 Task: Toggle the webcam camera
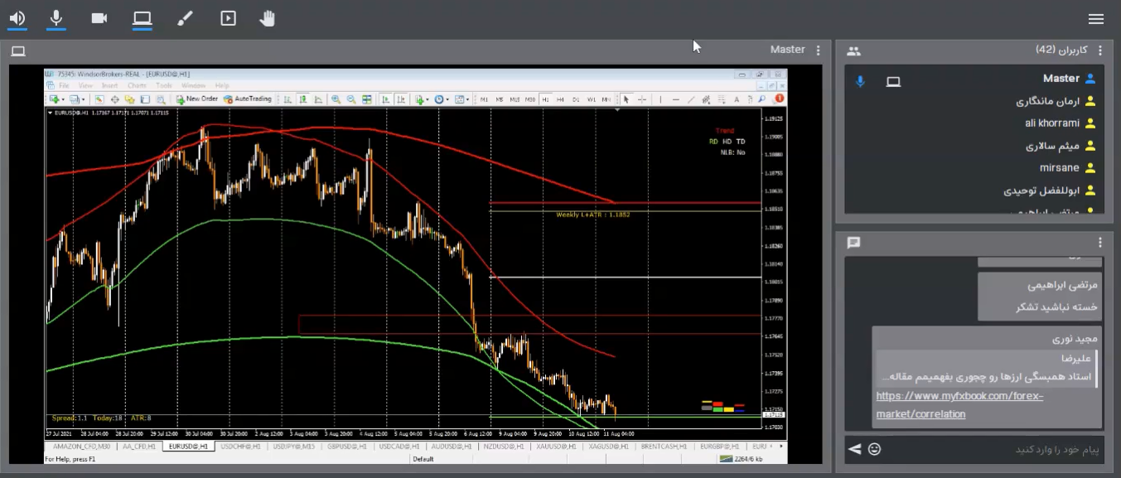coord(99,18)
